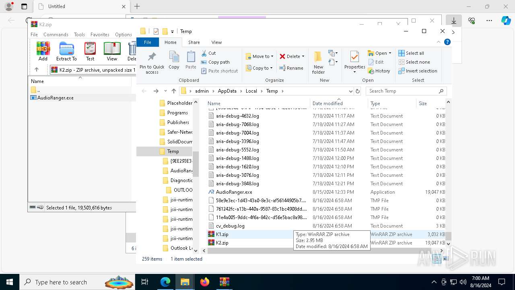Click the WinRAR Extract To icon
The width and height of the screenshot is (515, 290).
click(66, 51)
